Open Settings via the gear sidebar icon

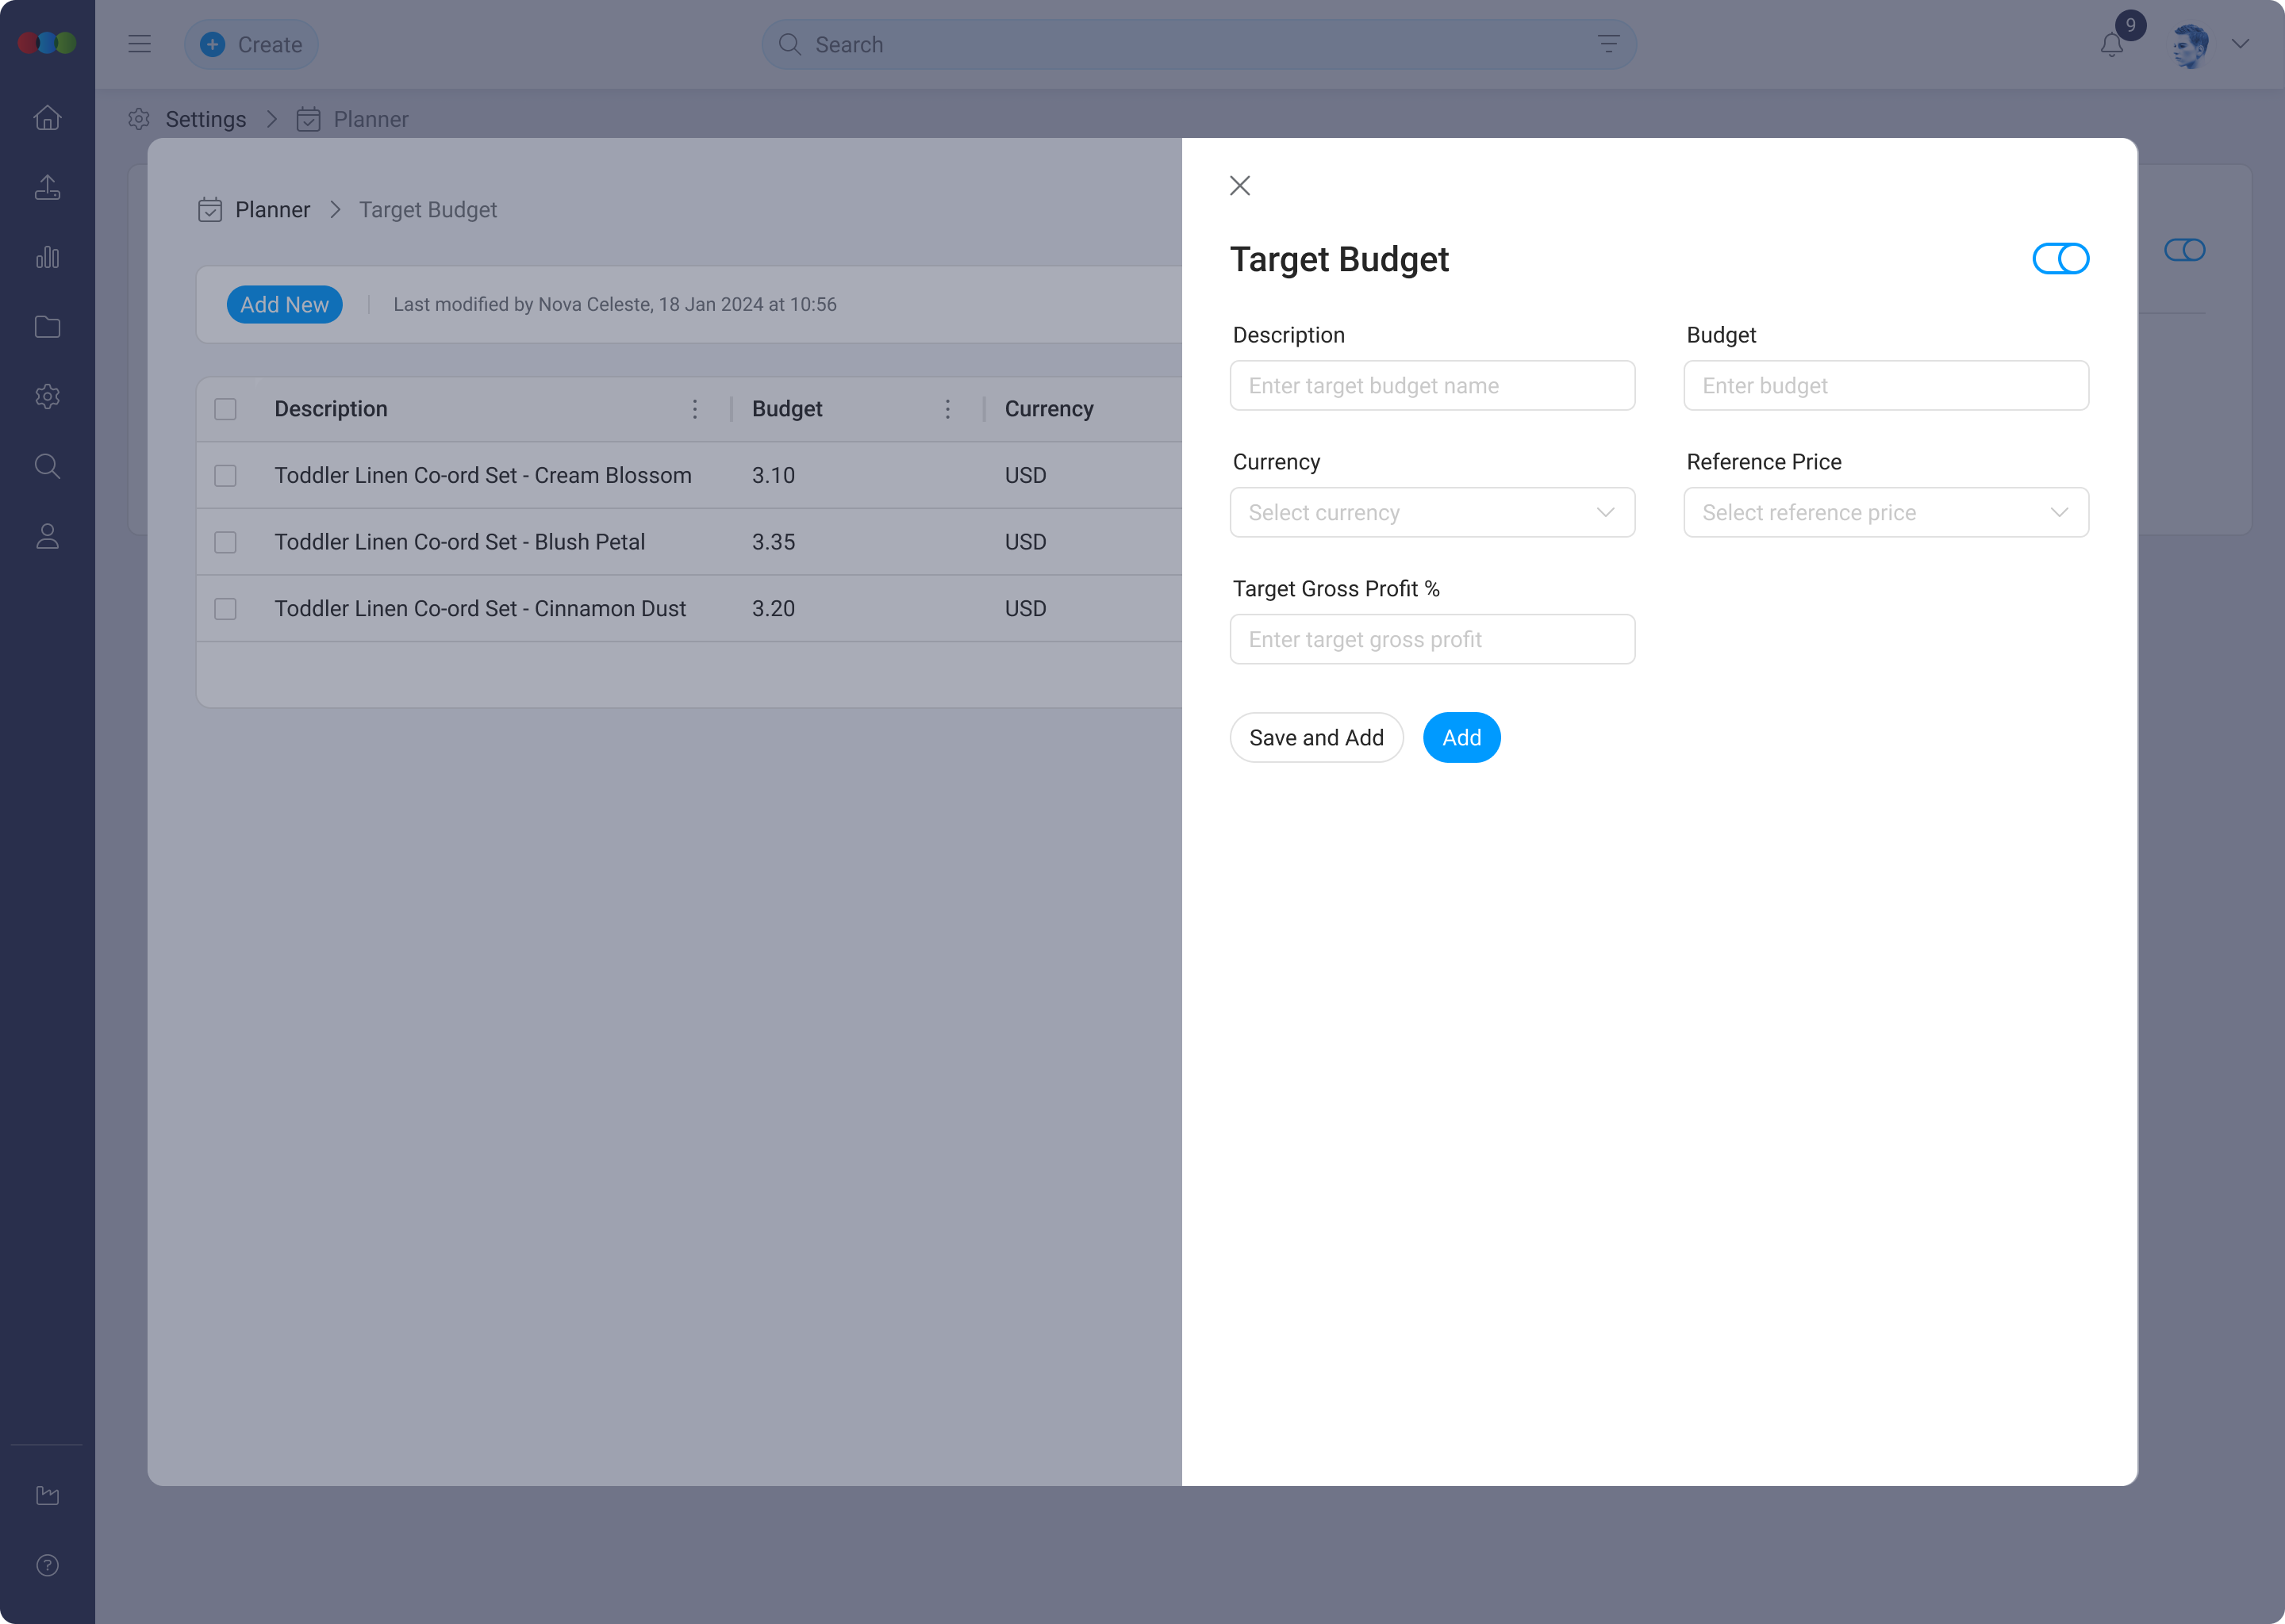[47, 396]
